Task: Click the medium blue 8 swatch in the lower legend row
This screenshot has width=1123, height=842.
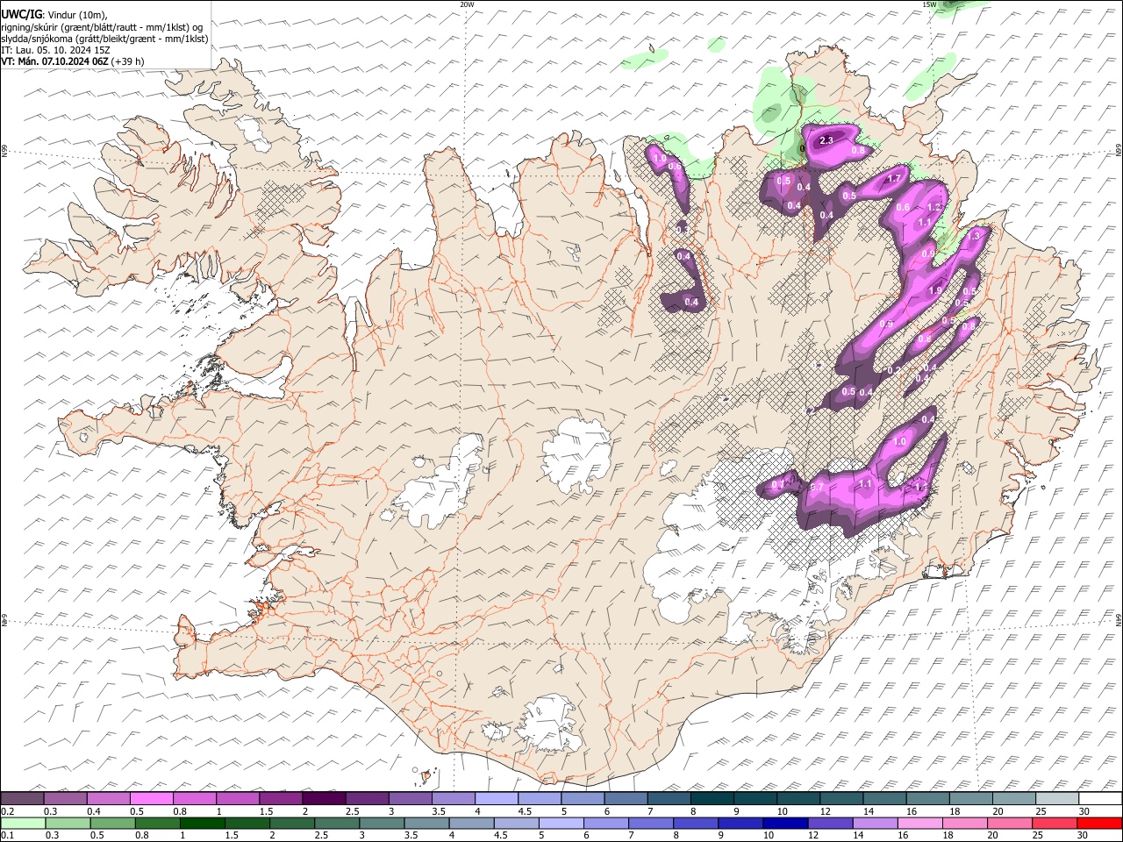Action: pos(696,823)
